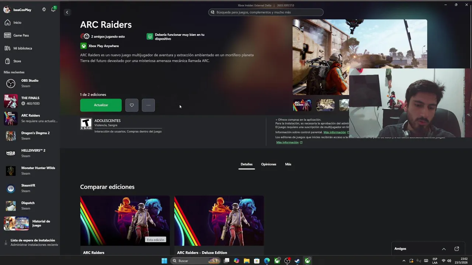Open Monster Hunter Wilds recent entry
Screen dimensions: 472x265
point(30,171)
